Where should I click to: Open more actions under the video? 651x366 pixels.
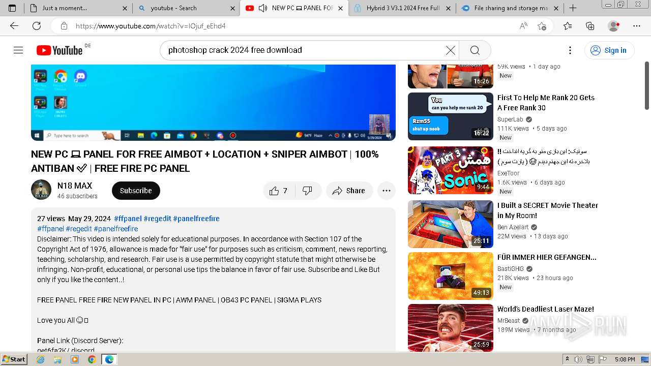(x=387, y=191)
